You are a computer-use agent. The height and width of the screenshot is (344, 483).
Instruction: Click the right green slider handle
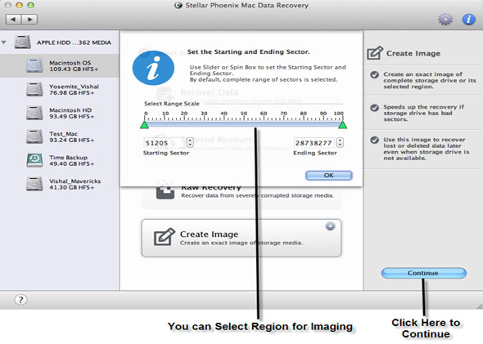coord(342,124)
